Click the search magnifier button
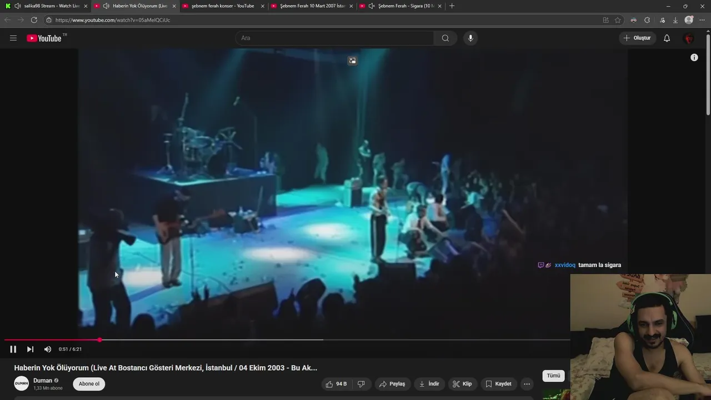 point(445,38)
